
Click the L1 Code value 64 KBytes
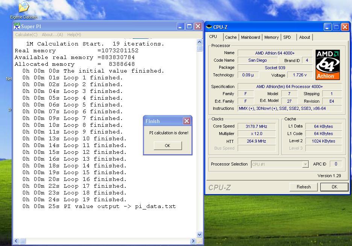(323, 134)
